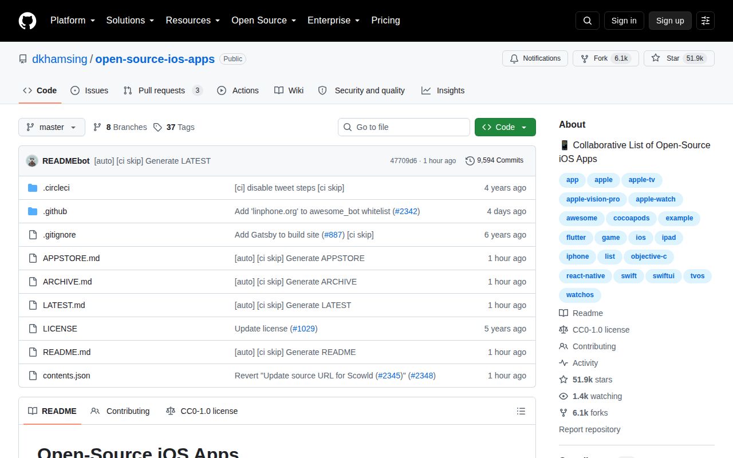Open the README outline list icon

521,411
